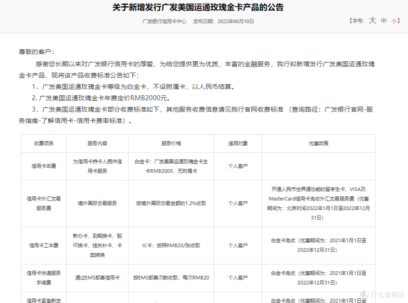Click the cell 境外国际交易服务
The image size is (408, 303).
97,203
